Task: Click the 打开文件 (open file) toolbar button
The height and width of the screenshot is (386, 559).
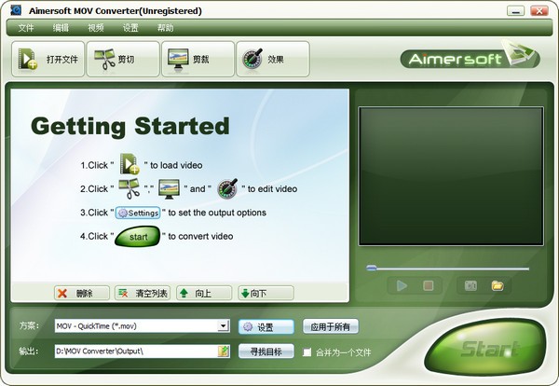Action: 48,59
